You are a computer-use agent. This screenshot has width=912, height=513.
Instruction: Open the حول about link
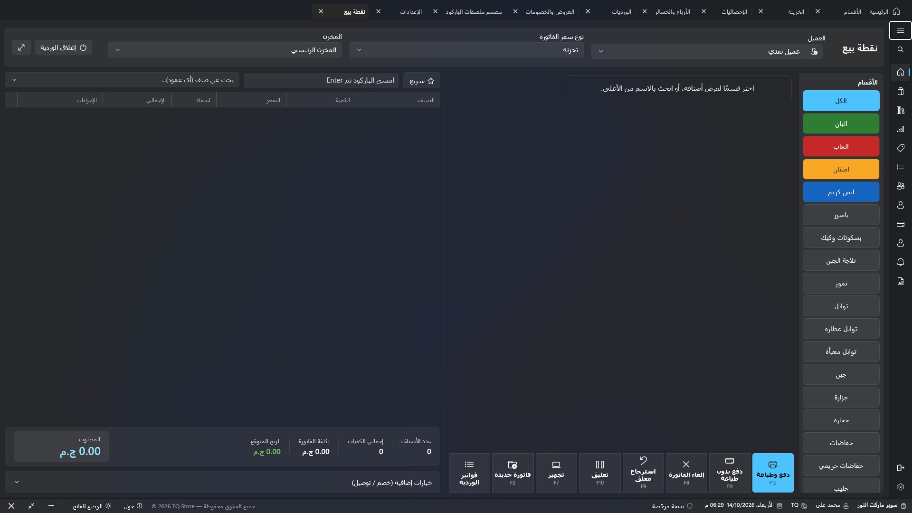click(133, 506)
